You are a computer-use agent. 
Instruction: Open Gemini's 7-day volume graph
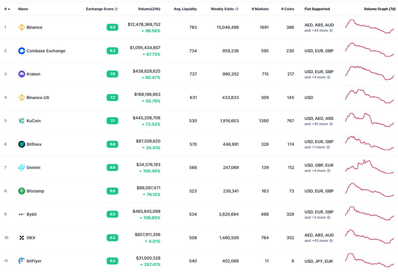point(369,167)
